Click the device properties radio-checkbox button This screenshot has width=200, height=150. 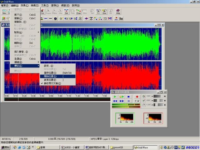(137, 101)
